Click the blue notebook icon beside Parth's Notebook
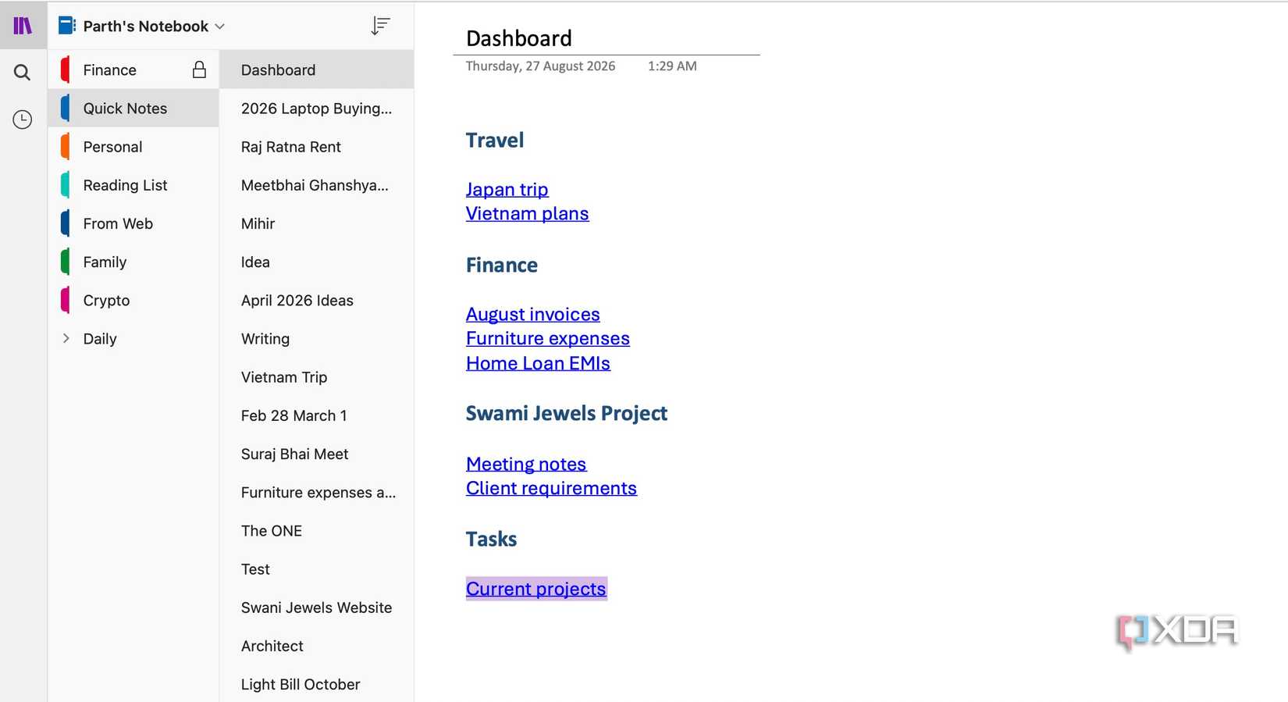The width and height of the screenshot is (1288, 702). tap(67, 26)
